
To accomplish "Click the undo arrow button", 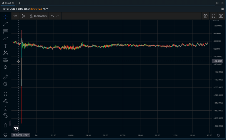I will coord(52,16).
